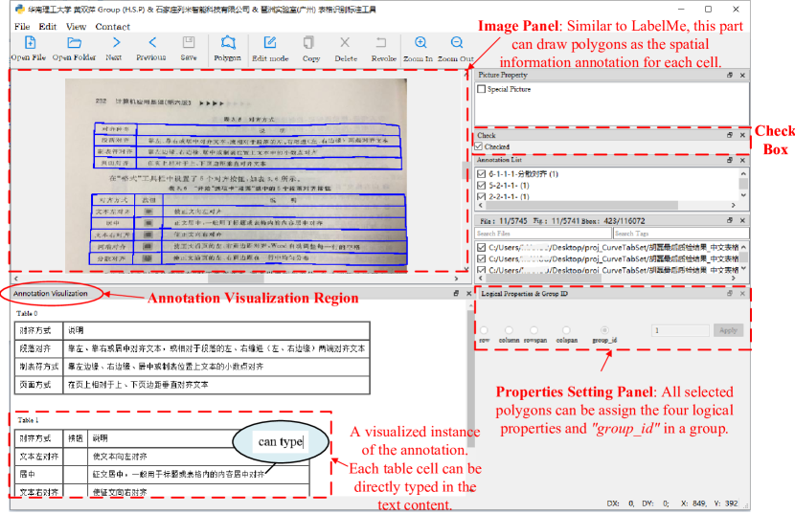This screenshot has height=514, width=795.
Task: Click the Open File toolbar icon
Action: [30, 42]
